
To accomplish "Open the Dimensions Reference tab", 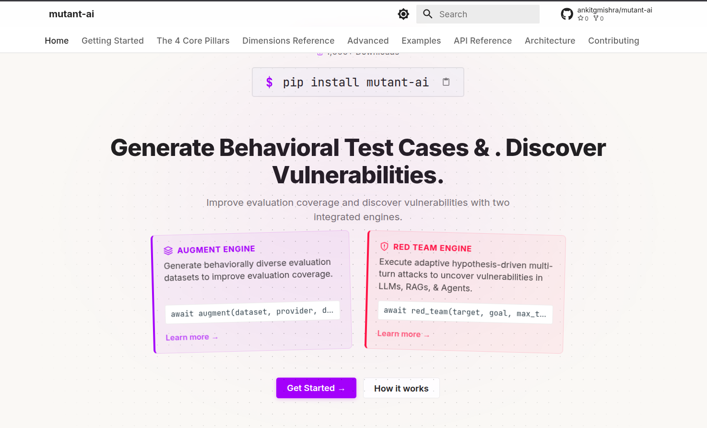I will (288, 41).
